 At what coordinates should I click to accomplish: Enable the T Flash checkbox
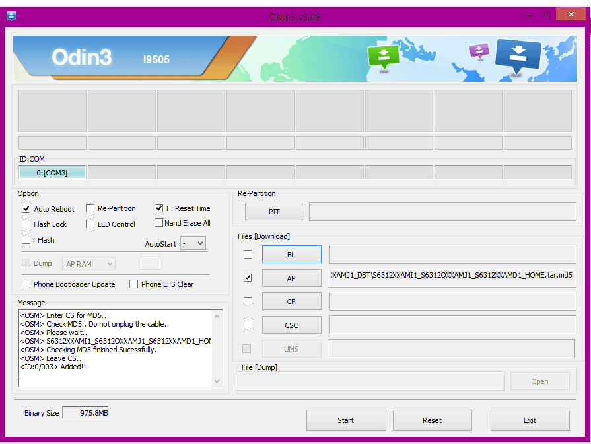pos(26,240)
